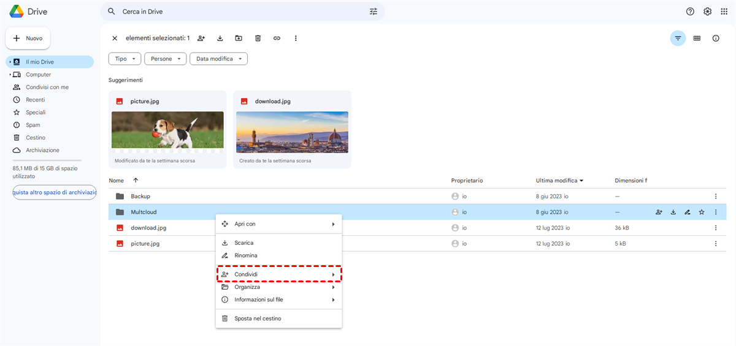Click download icon in Multcloud row
This screenshot has height=346, width=736.
[673, 212]
